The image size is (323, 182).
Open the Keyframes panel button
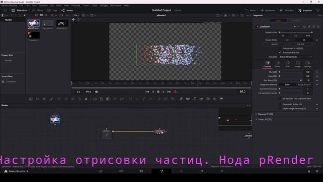[268, 10]
